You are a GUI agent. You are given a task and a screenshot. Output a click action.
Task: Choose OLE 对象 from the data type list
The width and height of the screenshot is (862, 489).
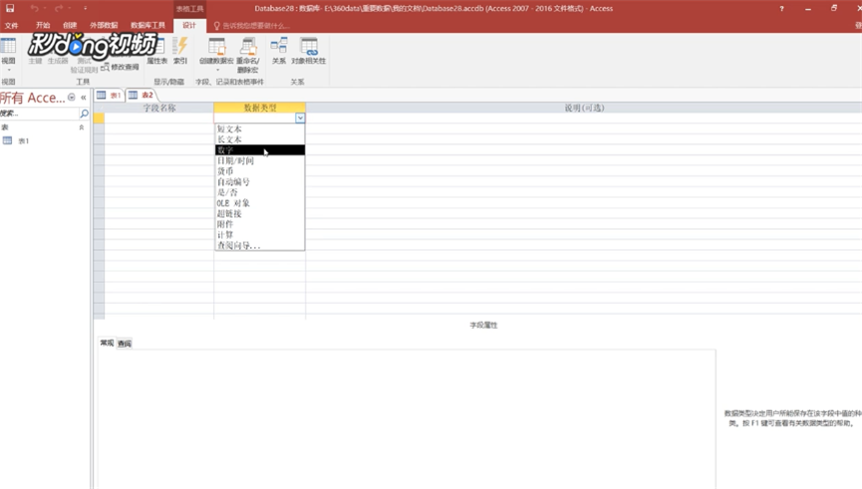tap(259, 203)
